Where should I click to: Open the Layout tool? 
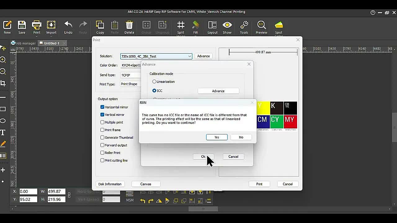pyautogui.click(x=212, y=27)
